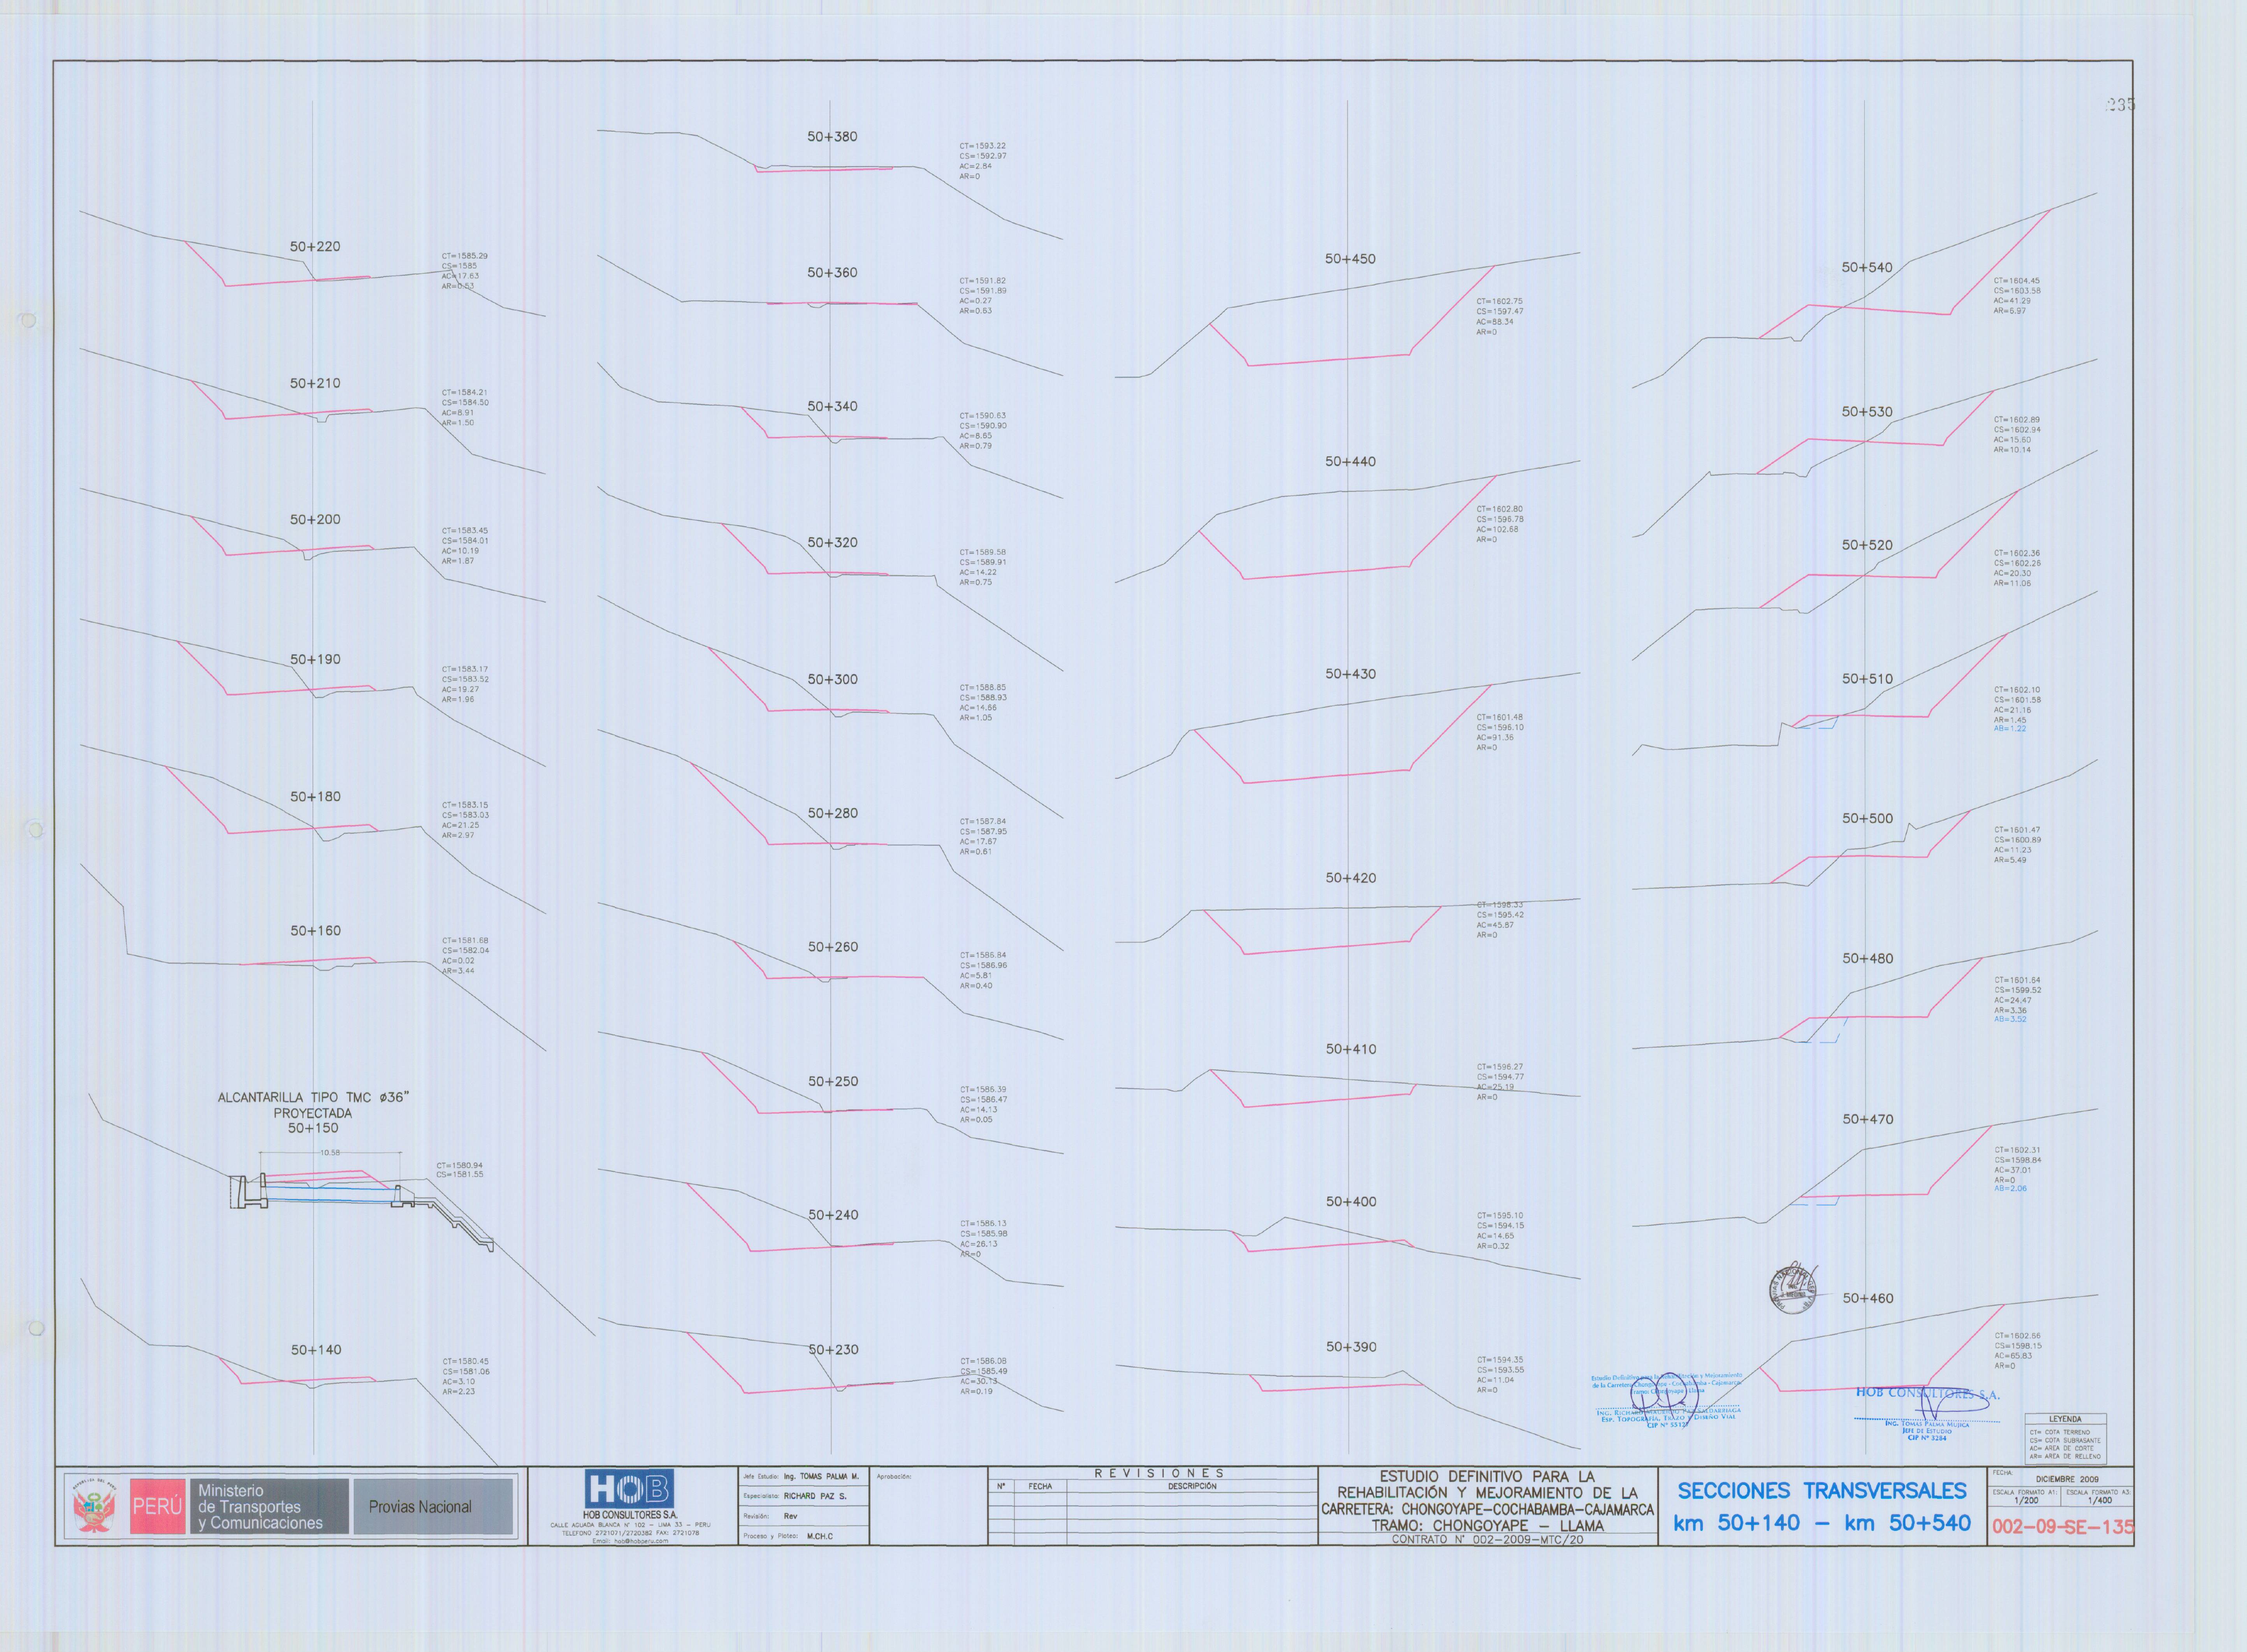Click the 'SECCIONES TRANSVERSALES' title
2247x1652 pixels.
pyautogui.click(x=1822, y=1490)
